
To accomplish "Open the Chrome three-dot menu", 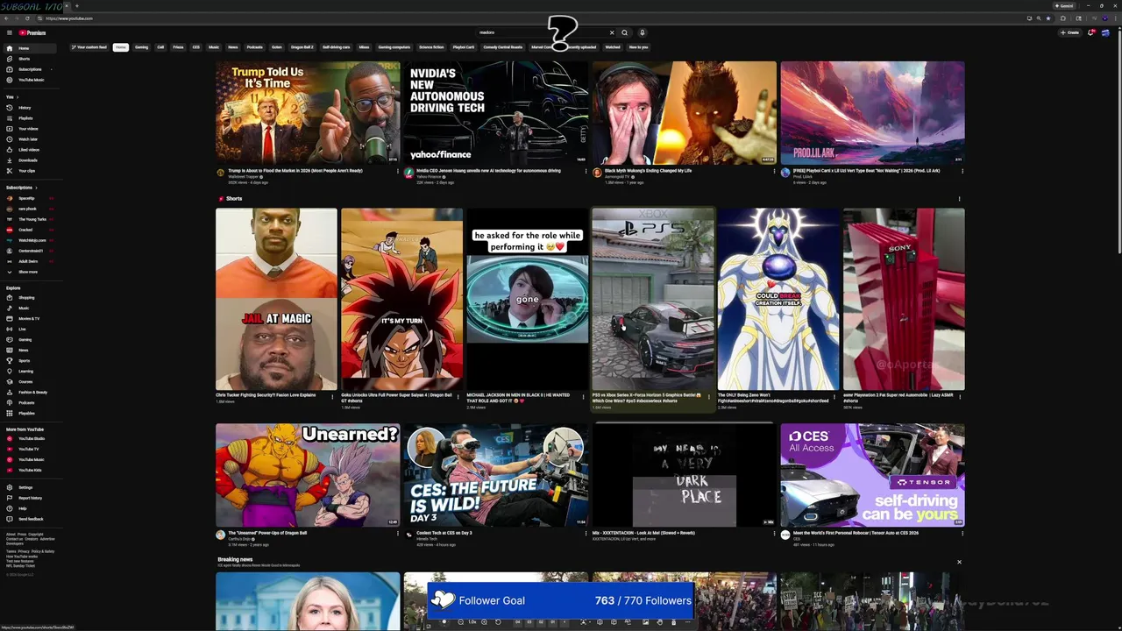I will pos(1115,18).
